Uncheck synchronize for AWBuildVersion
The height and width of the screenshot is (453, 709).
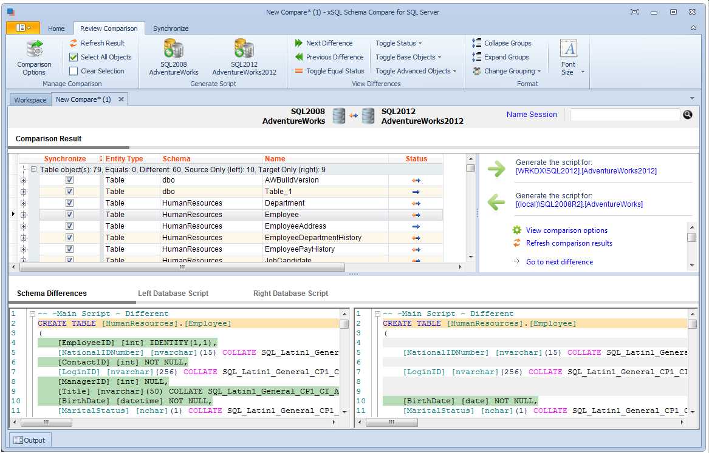(70, 180)
